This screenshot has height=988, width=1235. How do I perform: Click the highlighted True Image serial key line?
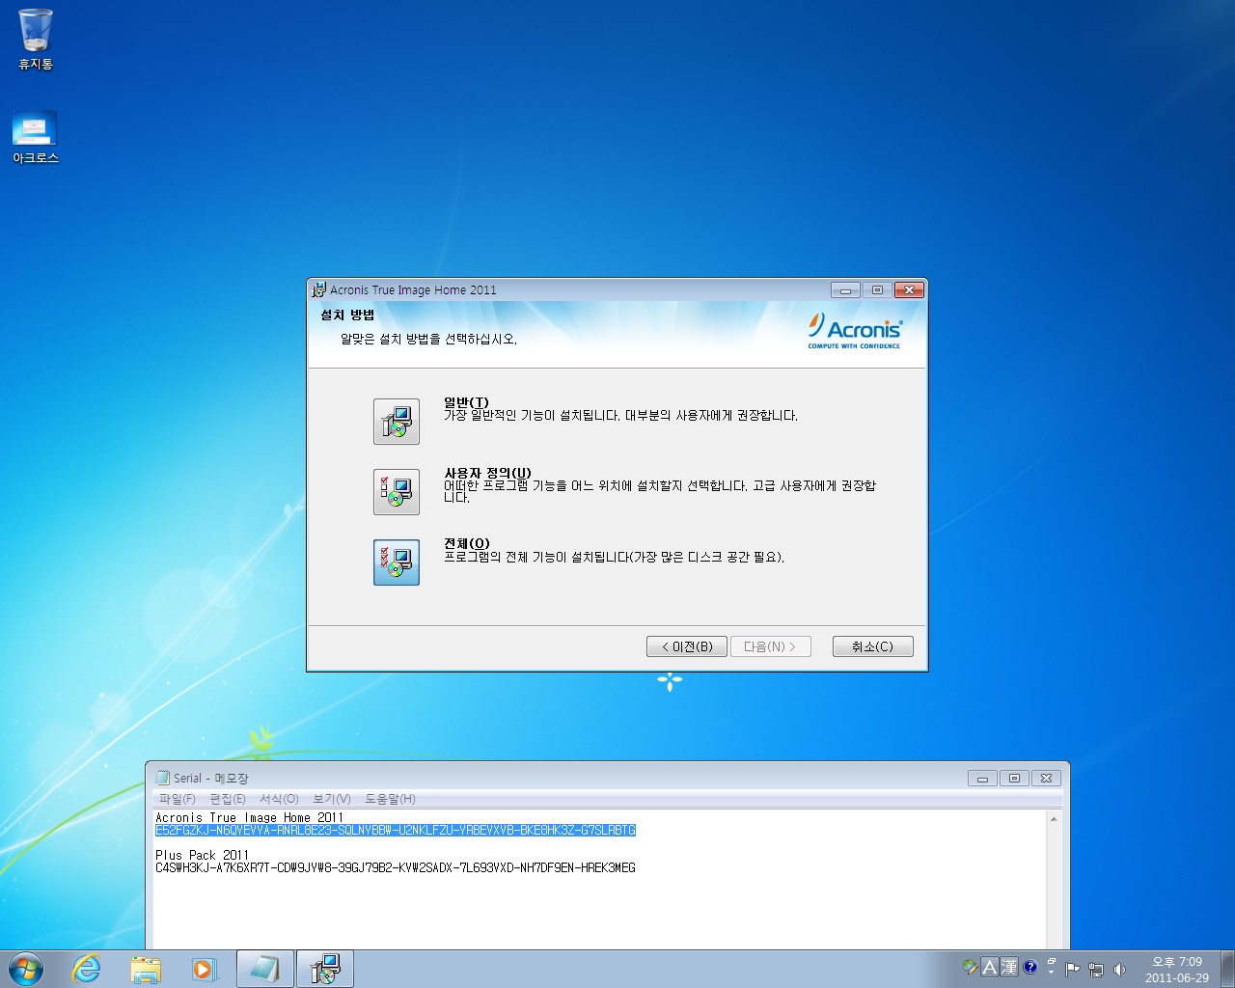point(396,830)
